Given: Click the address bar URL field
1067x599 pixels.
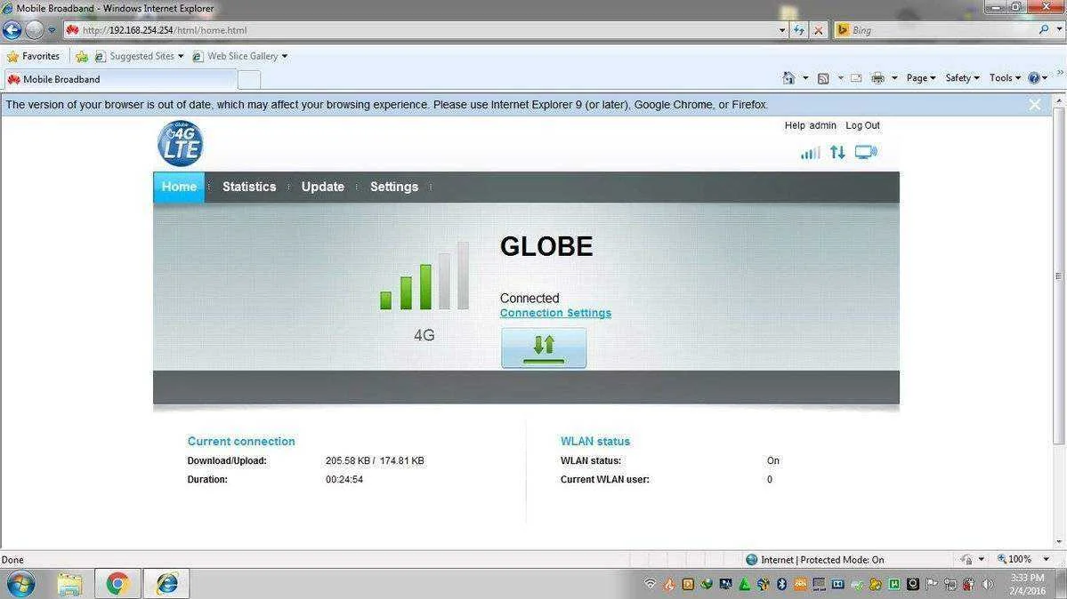Looking at the screenshot, I should pyautogui.click(x=422, y=30).
